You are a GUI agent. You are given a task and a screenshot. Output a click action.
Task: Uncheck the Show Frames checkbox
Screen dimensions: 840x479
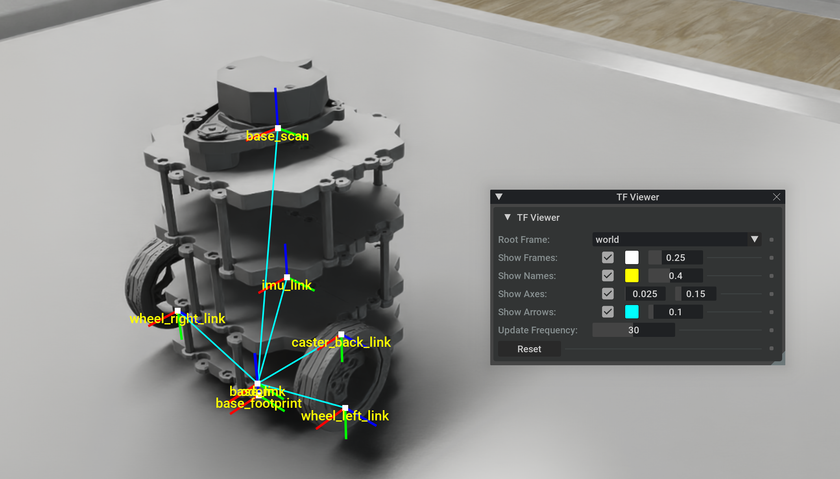[x=607, y=258]
